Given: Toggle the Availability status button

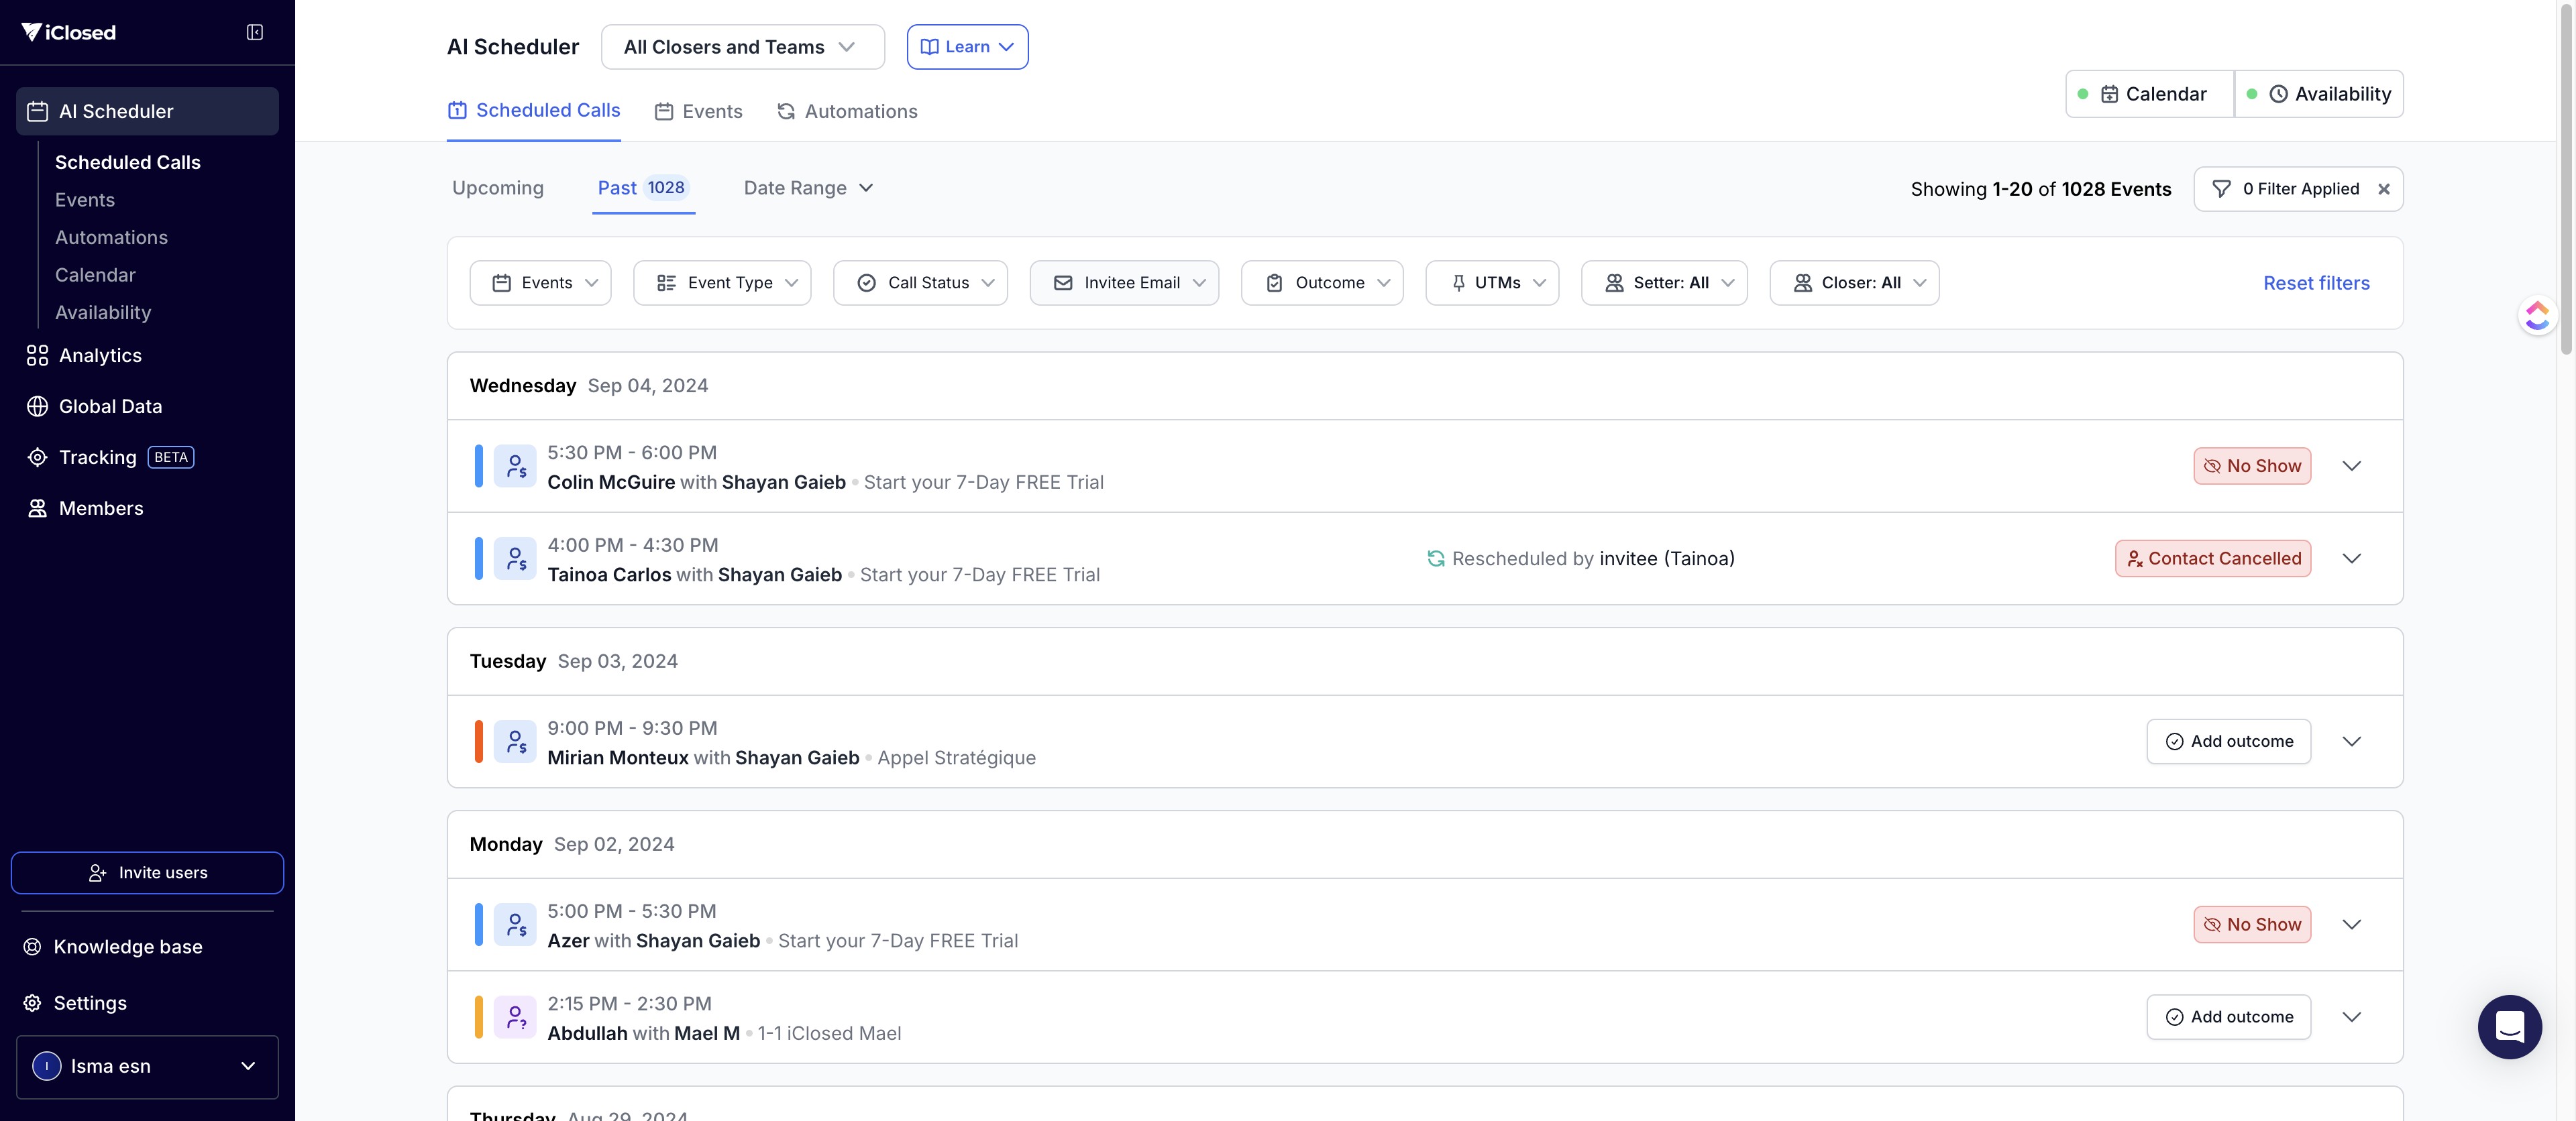Looking at the screenshot, I should (2319, 94).
